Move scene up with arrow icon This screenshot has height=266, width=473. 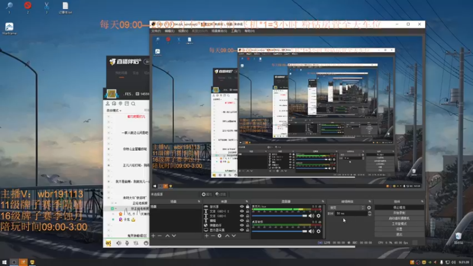[x=167, y=236]
